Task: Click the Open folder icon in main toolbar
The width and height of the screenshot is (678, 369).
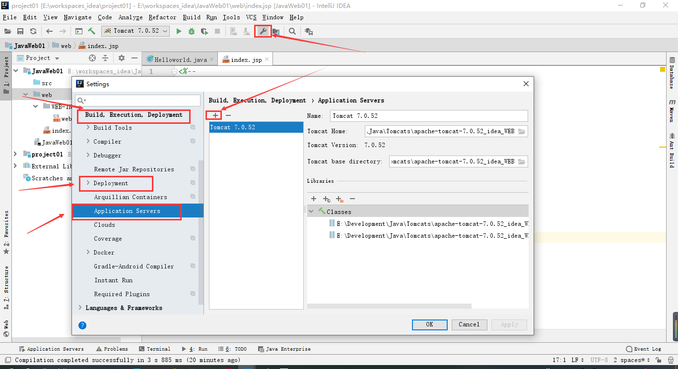Action: (x=7, y=31)
